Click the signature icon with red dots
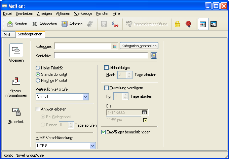Screen dimensions: 230x159 click(115, 24)
